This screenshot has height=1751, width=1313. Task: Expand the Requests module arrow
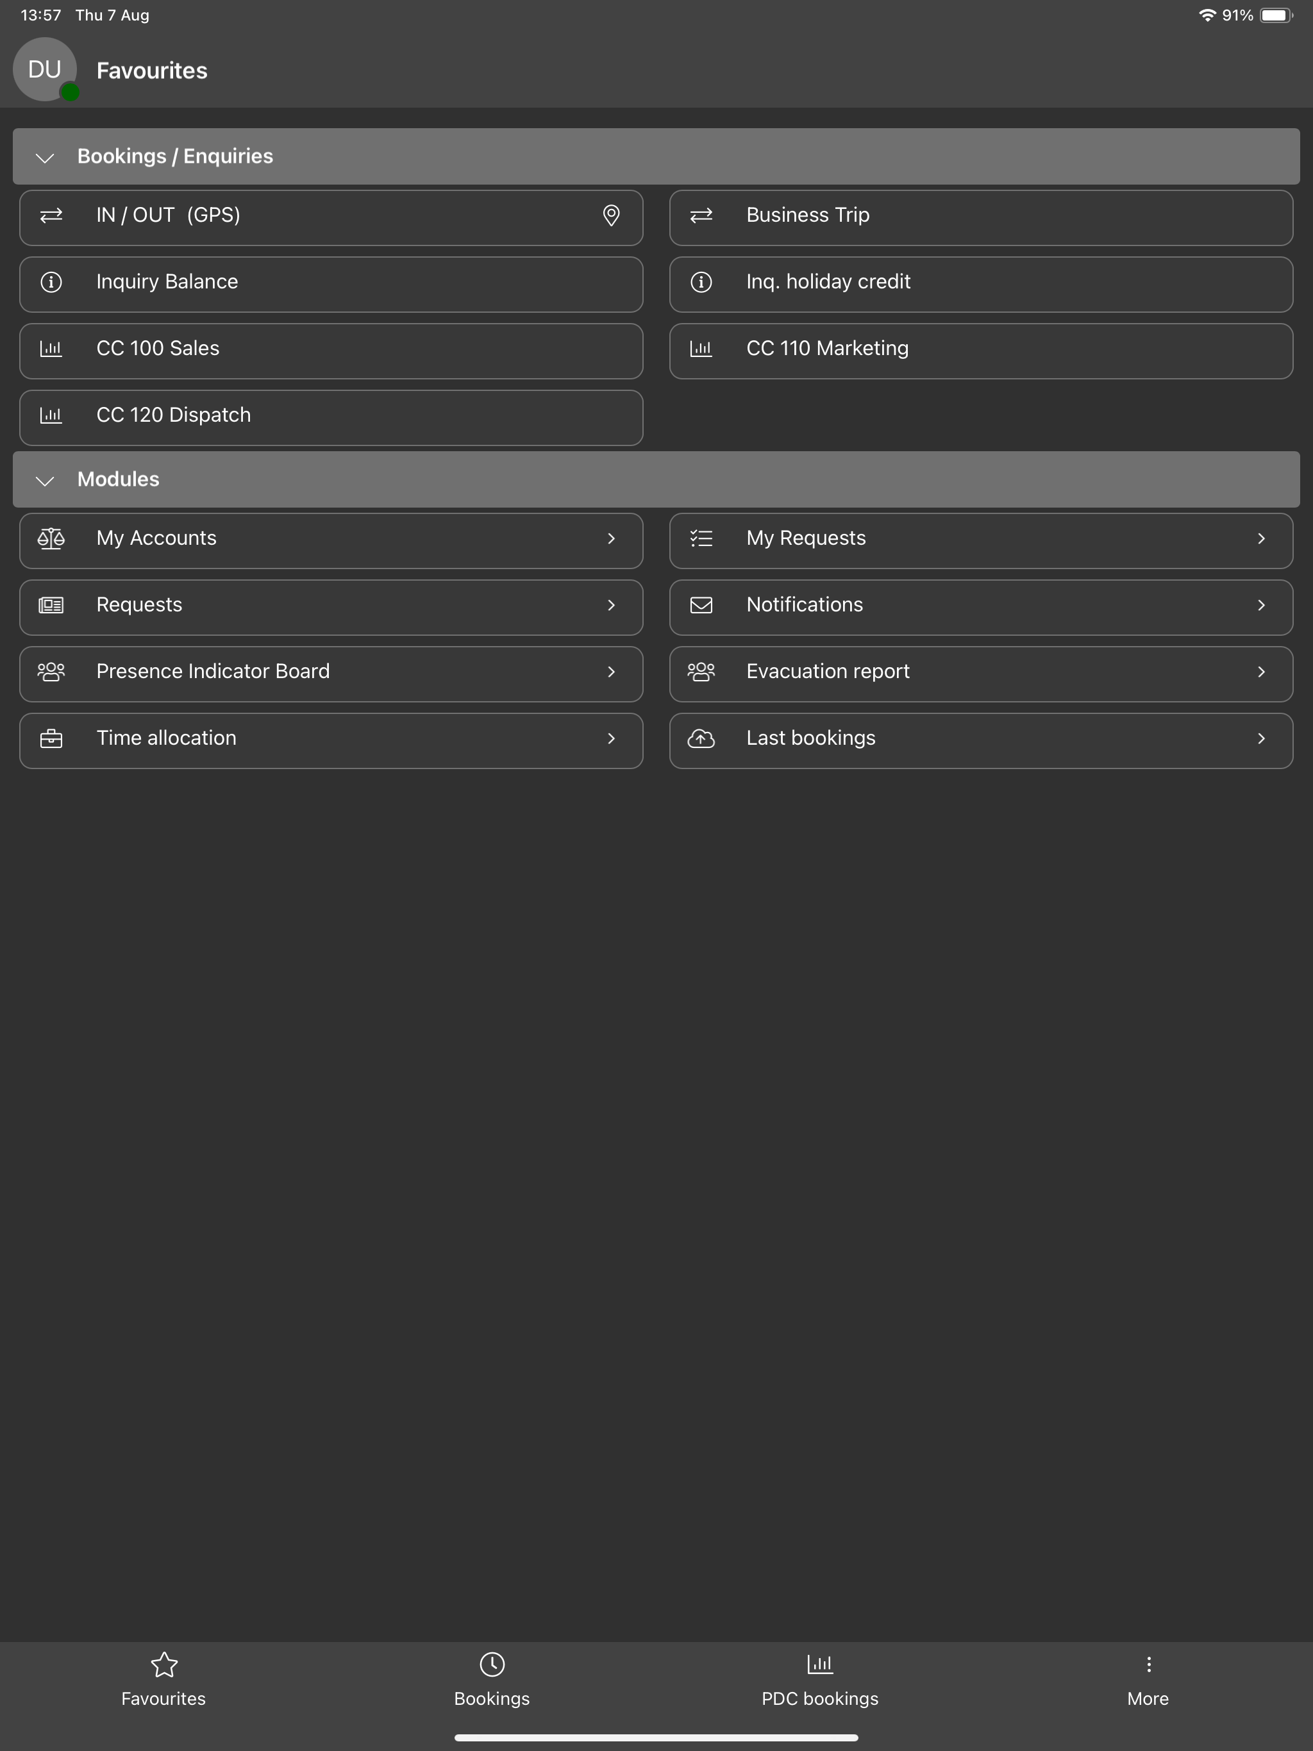point(610,605)
